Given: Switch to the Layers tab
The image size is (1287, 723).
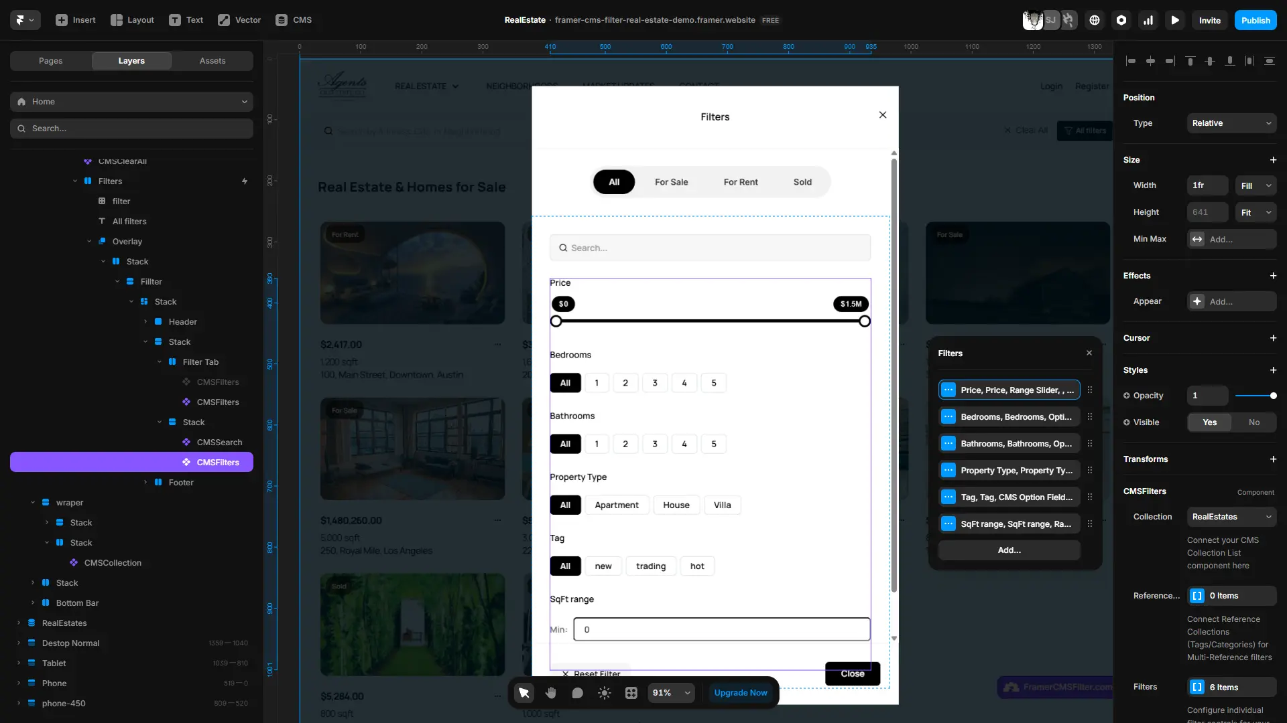Looking at the screenshot, I should point(131,61).
